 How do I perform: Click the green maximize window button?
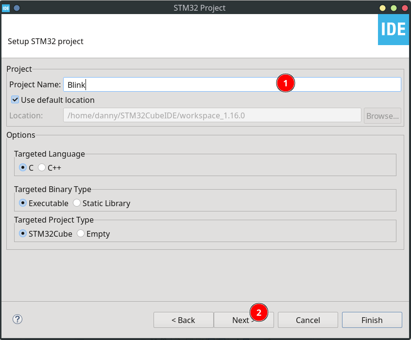point(394,8)
